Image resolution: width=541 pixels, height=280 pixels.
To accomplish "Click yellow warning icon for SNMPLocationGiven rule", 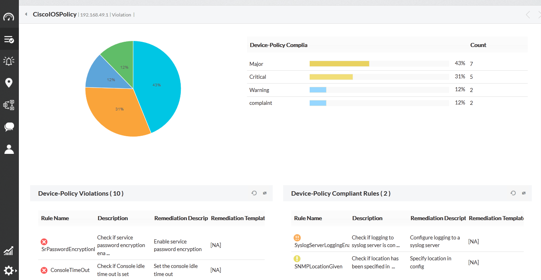I will 297,259.
